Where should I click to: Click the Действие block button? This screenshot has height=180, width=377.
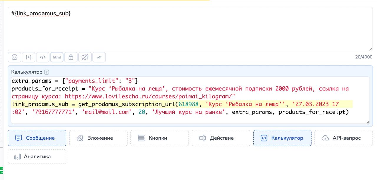point(221,138)
